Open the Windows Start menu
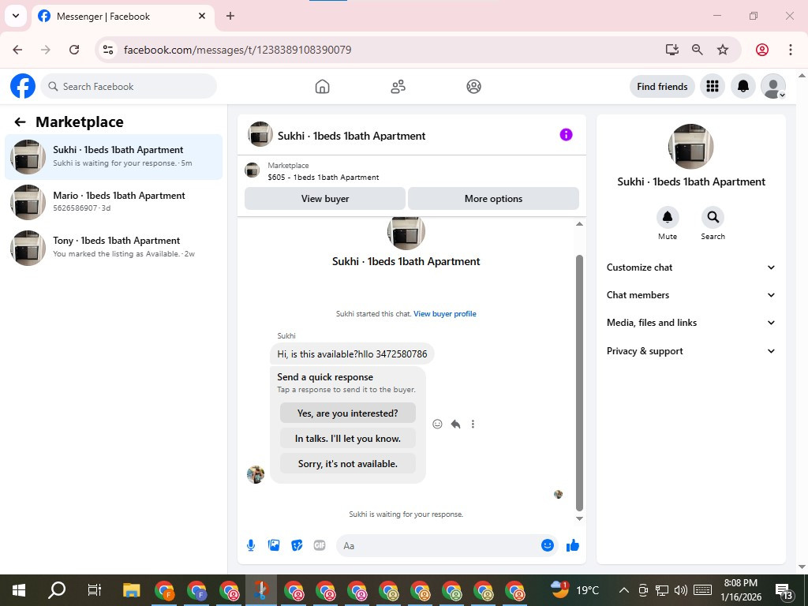The width and height of the screenshot is (808, 606). pyautogui.click(x=19, y=590)
